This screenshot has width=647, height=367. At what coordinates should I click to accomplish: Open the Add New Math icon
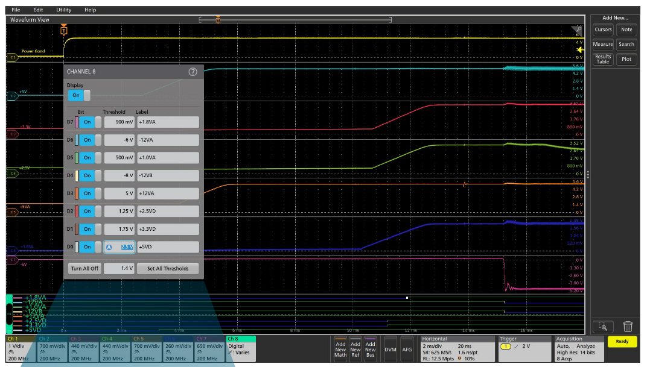pyautogui.click(x=340, y=348)
